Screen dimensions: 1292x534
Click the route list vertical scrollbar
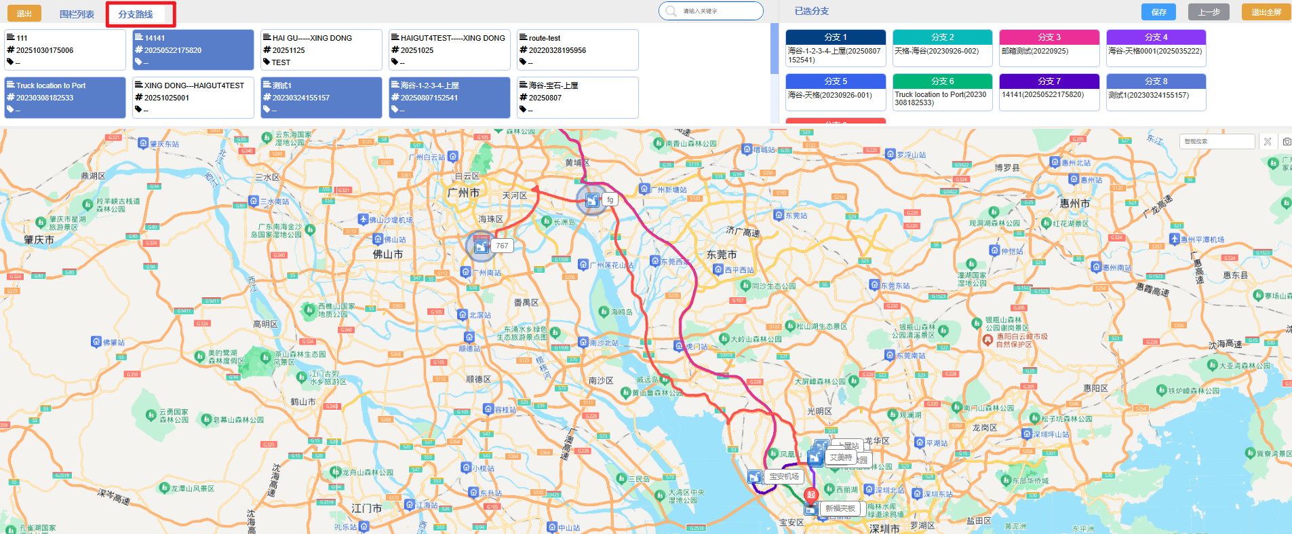coord(775,49)
